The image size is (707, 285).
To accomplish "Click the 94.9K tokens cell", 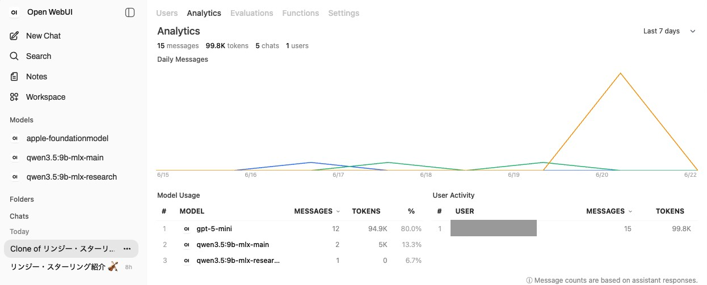I will [x=377, y=229].
